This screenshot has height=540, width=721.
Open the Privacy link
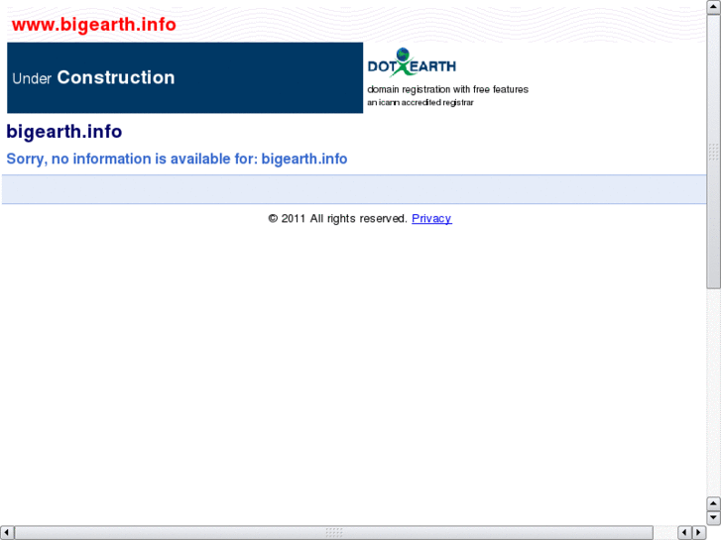[431, 218]
